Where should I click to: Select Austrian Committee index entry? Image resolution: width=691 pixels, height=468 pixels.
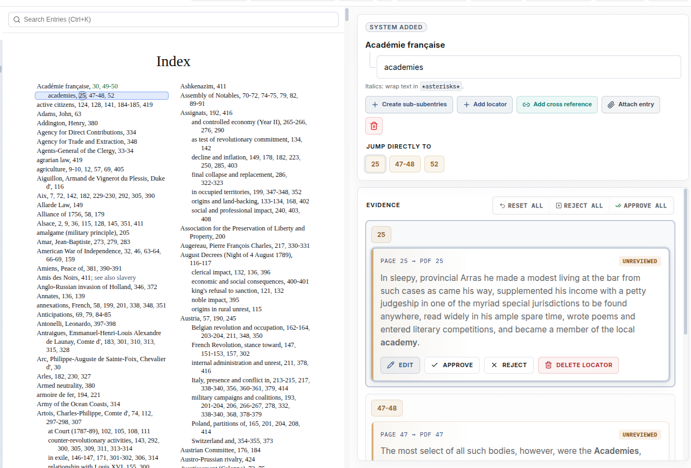220,450
